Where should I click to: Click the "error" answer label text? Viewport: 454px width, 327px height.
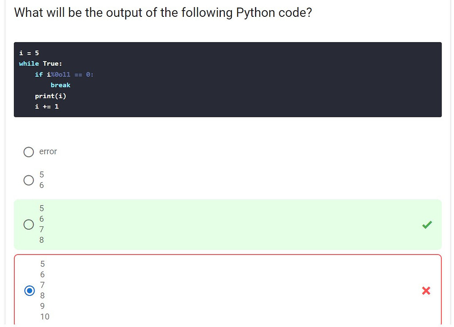pos(48,152)
